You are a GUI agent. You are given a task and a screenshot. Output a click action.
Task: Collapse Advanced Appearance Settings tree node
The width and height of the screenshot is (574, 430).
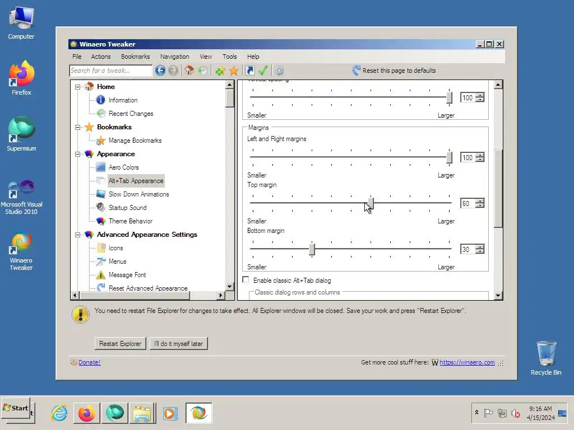(77, 235)
